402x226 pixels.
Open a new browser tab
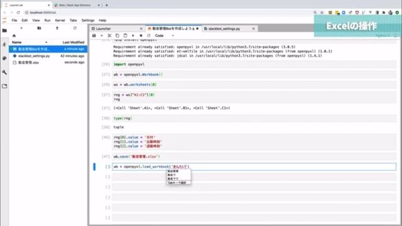click(107, 5)
